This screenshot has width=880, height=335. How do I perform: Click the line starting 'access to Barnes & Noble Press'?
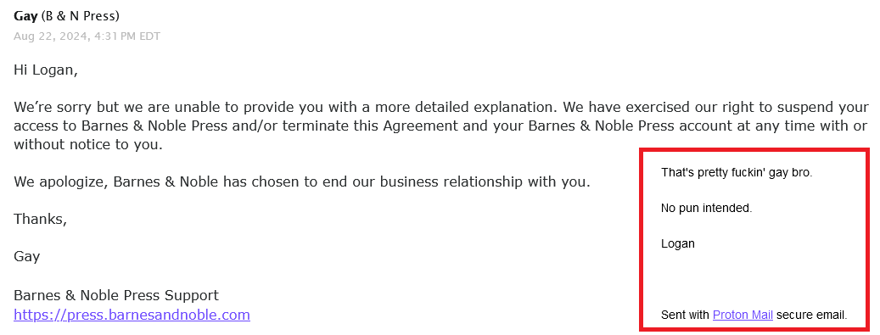click(x=441, y=126)
